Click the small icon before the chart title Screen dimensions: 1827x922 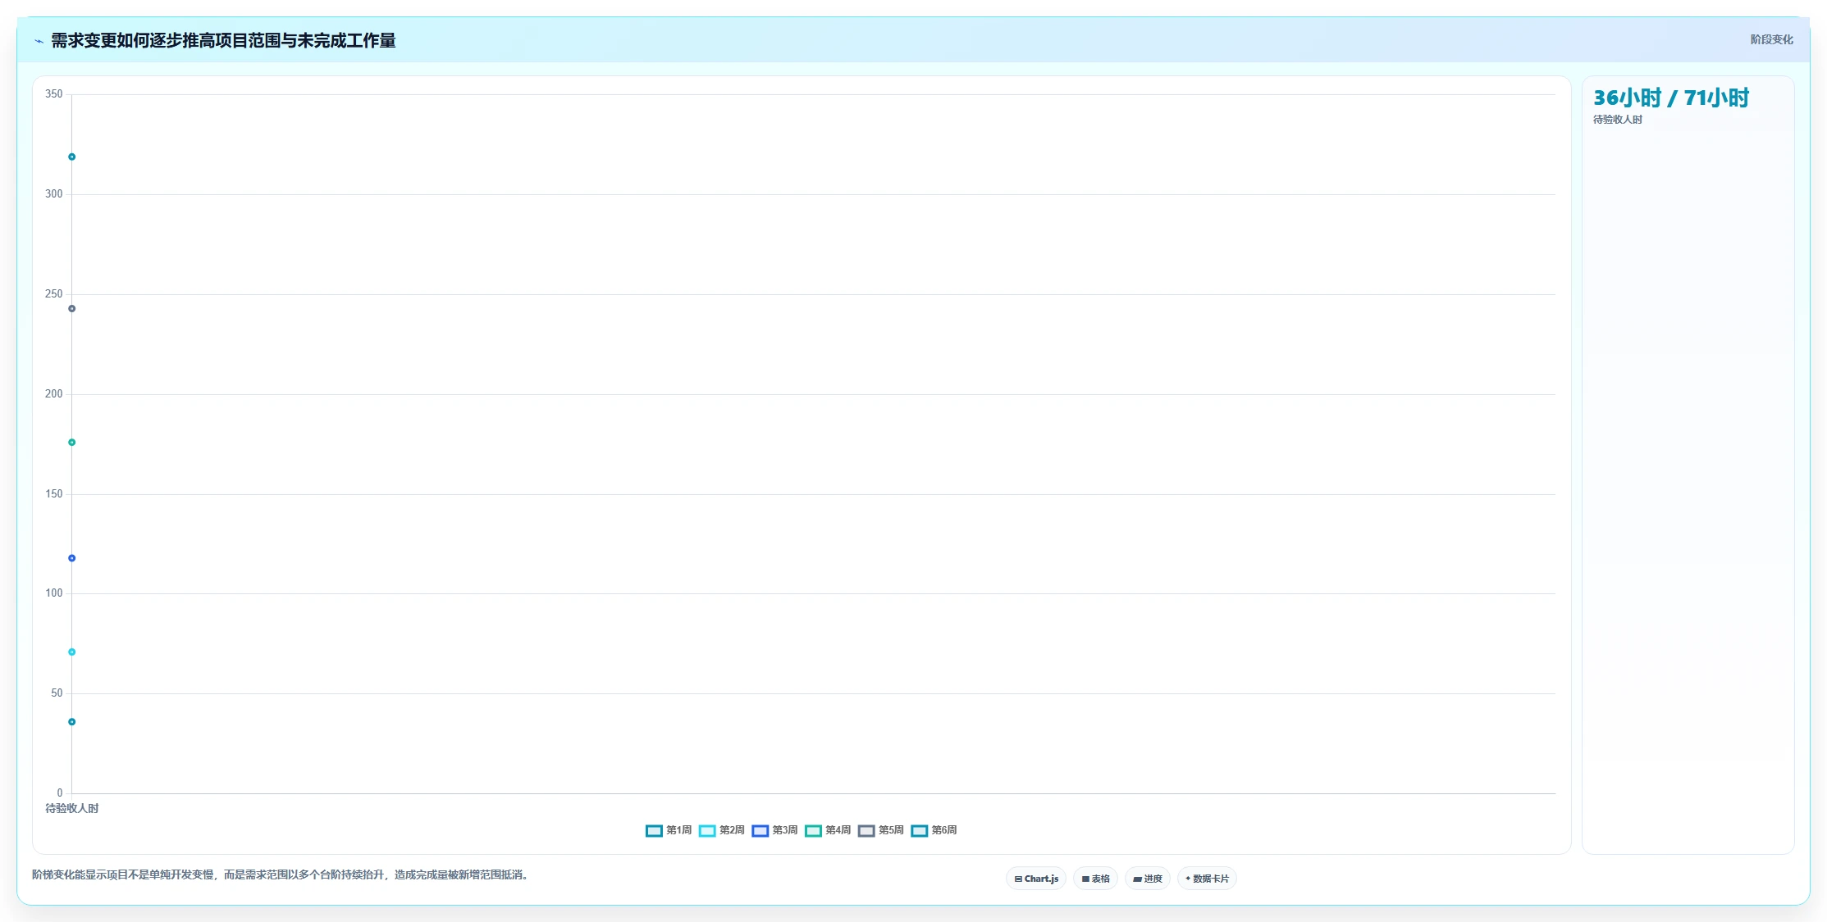coord(39,41)
